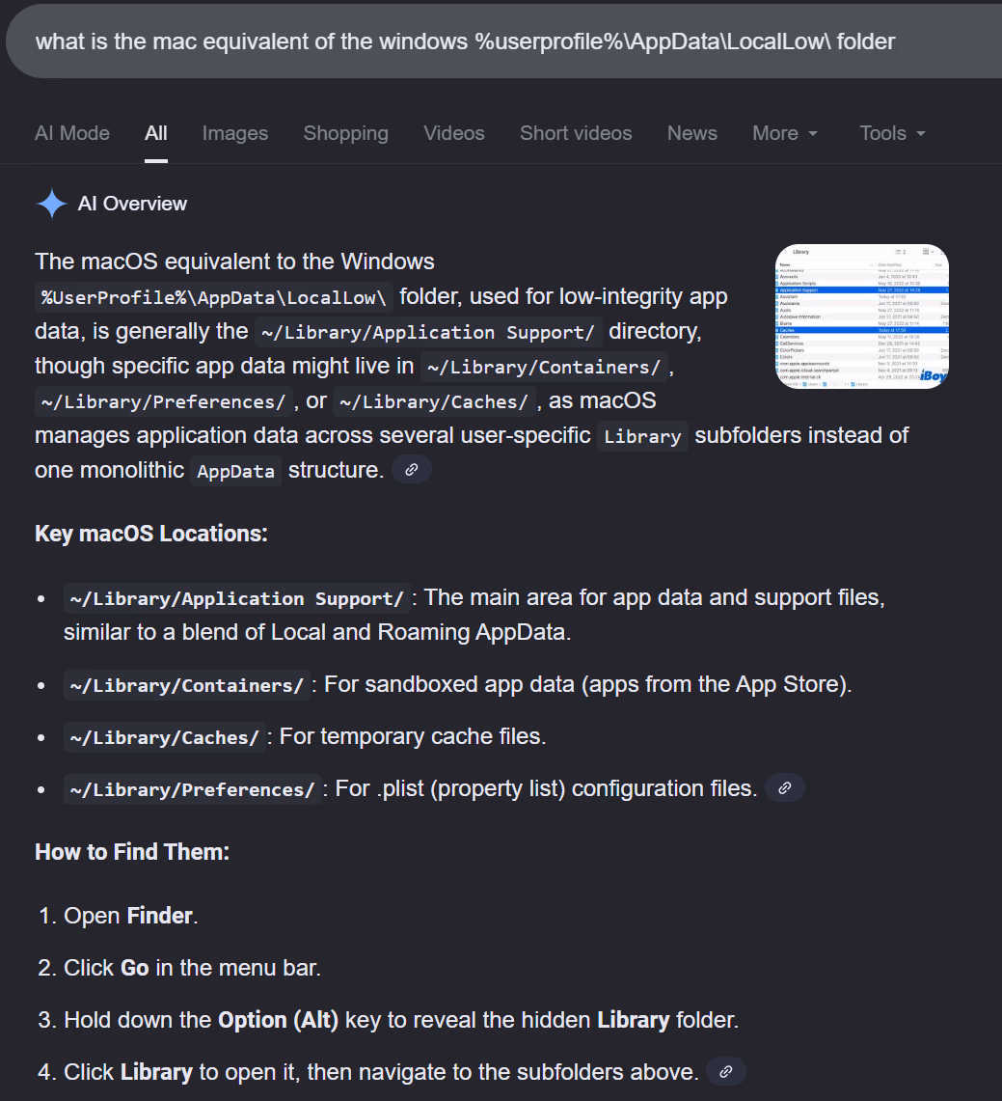Switch to the AI Mode tab
The height and width of the screenshot is (1101, 1002).
pos(72,133)
